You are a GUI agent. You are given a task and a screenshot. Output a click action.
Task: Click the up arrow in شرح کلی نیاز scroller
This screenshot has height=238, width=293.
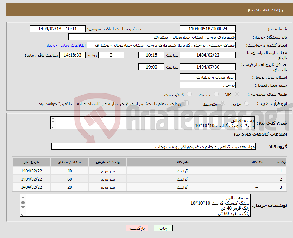(x=53, y=119)
